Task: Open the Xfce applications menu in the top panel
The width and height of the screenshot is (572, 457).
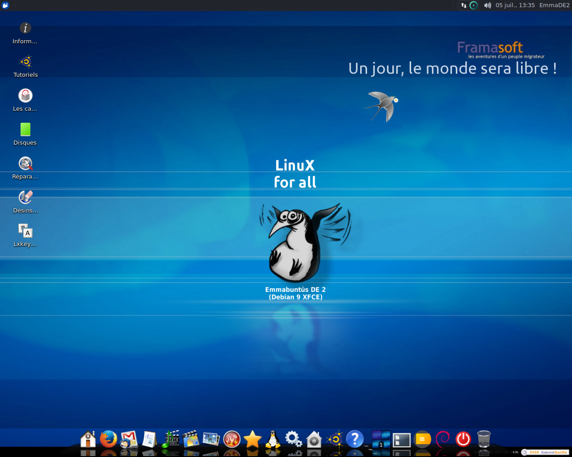Action: pos(5,5)
